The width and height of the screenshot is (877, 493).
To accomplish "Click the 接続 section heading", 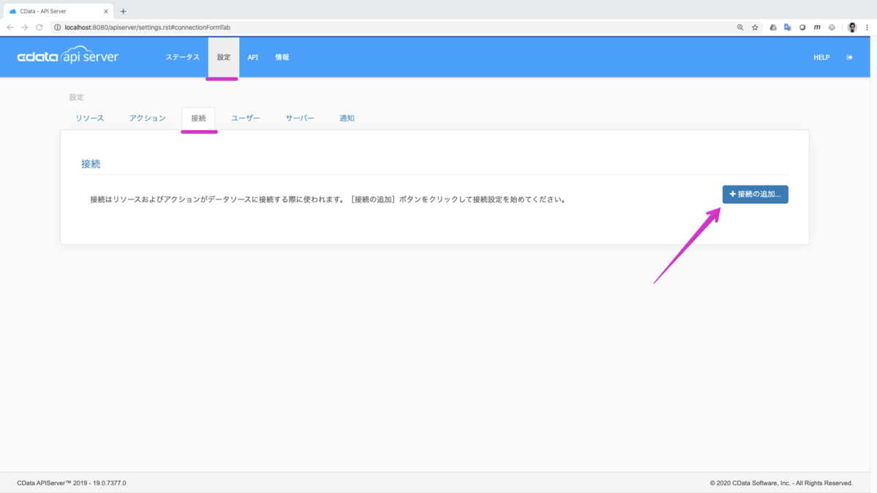I will coord(91,164).
